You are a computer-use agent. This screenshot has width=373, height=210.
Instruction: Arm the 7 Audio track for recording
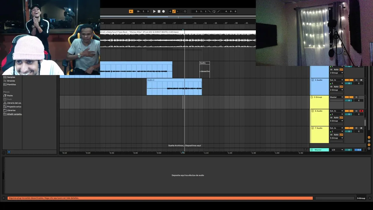[x=361, y=128]
